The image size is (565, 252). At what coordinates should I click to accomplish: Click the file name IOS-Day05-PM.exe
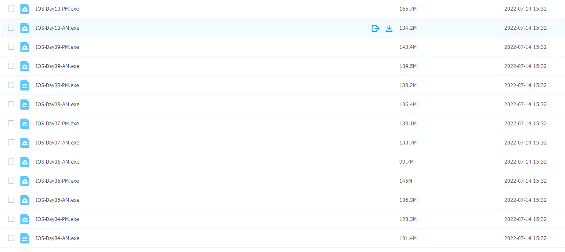click(57, 181)
